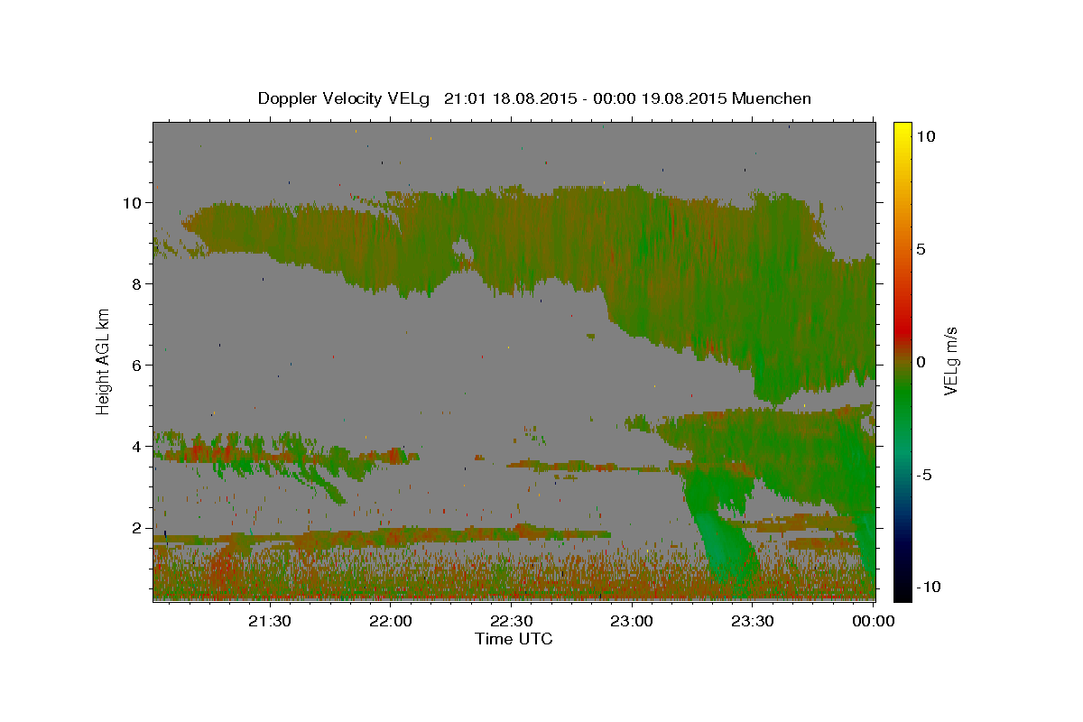Click the 22:00 time tick label
The height and width of the screenshot is (722, 1083).
[x=391, y=621]
